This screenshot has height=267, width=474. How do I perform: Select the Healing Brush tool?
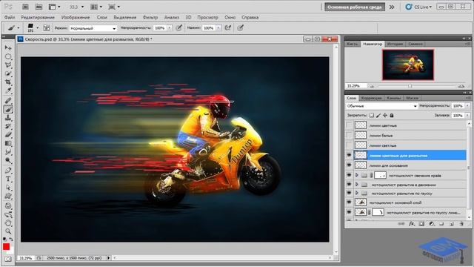[x=8, y=100]
